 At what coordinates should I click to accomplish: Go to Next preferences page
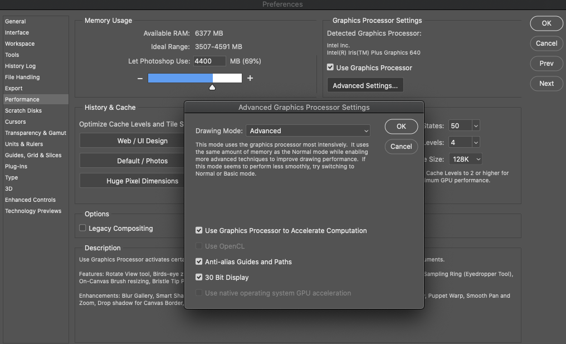click(546, 84)
